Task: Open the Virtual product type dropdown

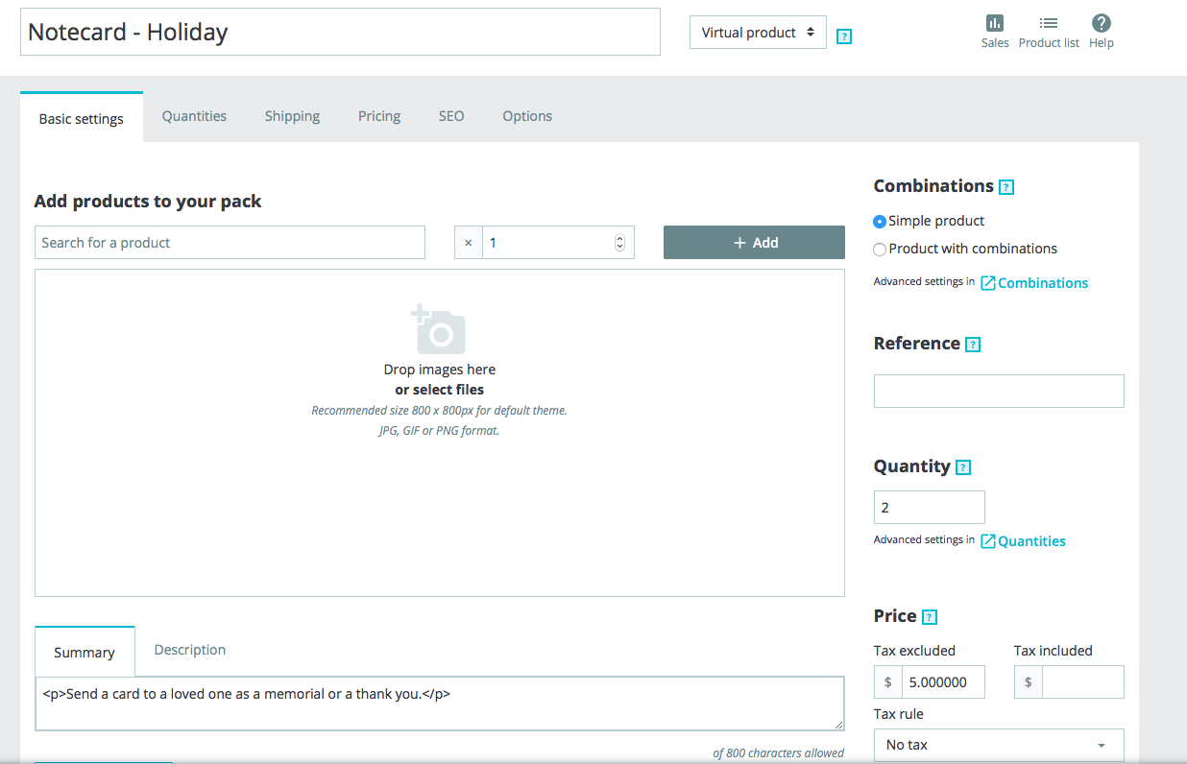Action: [x=758, y=33]
